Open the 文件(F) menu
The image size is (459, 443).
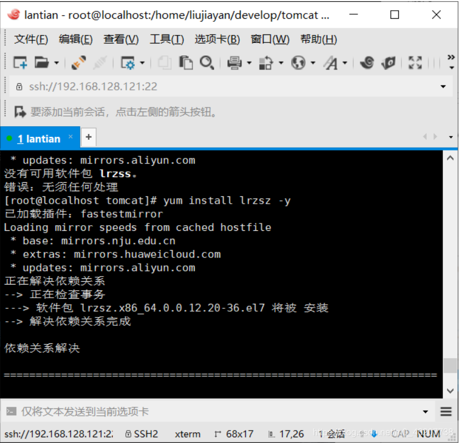coord(31,39)
